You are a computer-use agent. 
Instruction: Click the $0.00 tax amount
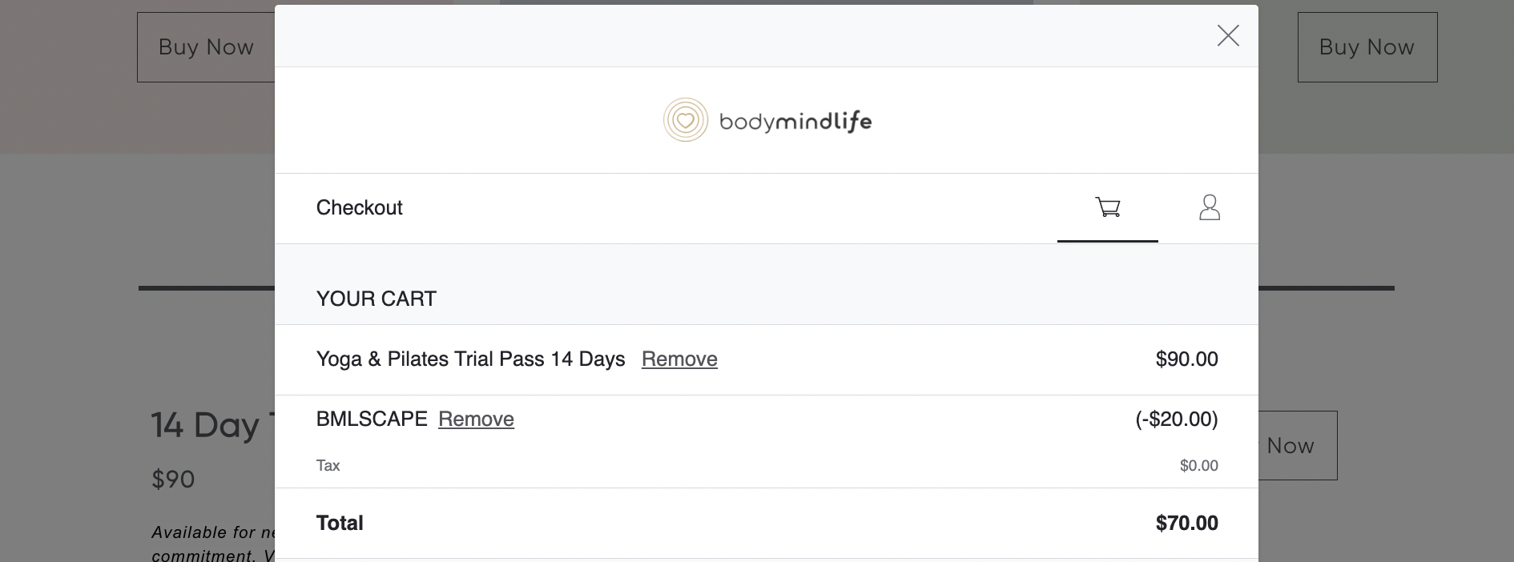1198,465
